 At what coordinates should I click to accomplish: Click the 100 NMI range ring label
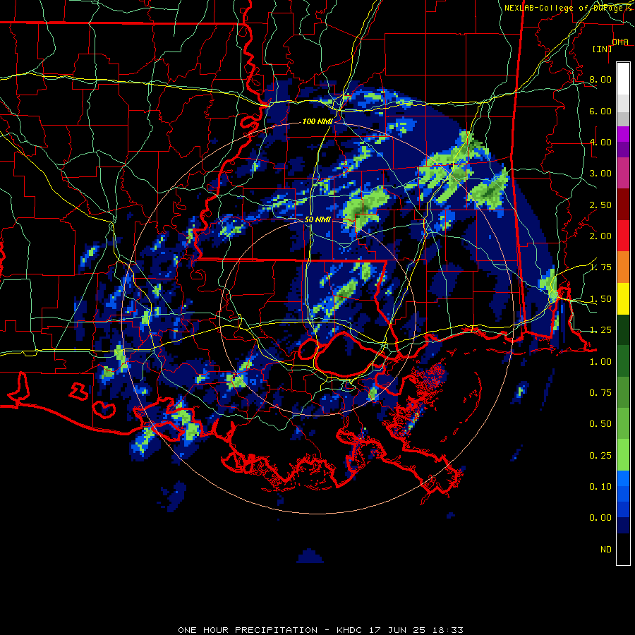click(317, 121)
